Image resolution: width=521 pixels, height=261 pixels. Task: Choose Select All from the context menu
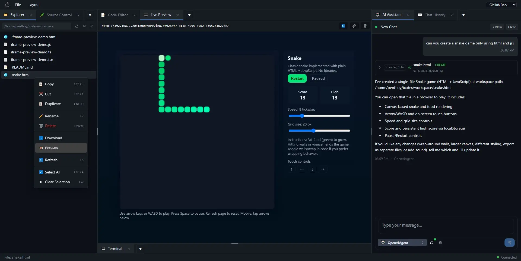[61, 172]
